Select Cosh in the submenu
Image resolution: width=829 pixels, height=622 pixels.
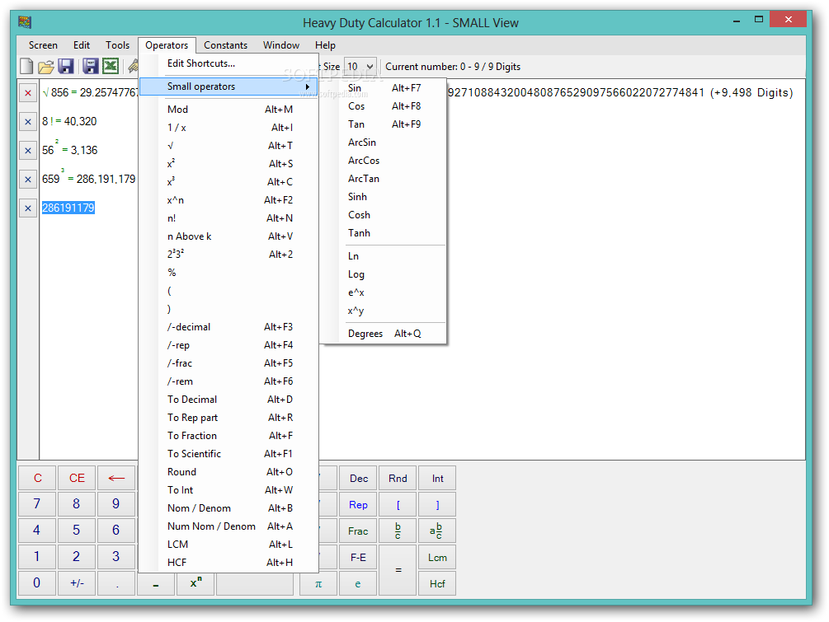click(x=384, y=215)
